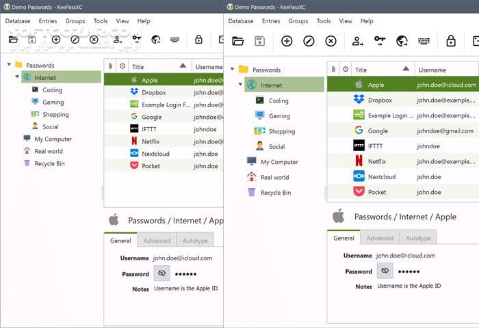Click Edit Entry pencil icon in right window
The height and width of the screenshot is (328, 479).
pyautogui.click(x=309, y=41)
